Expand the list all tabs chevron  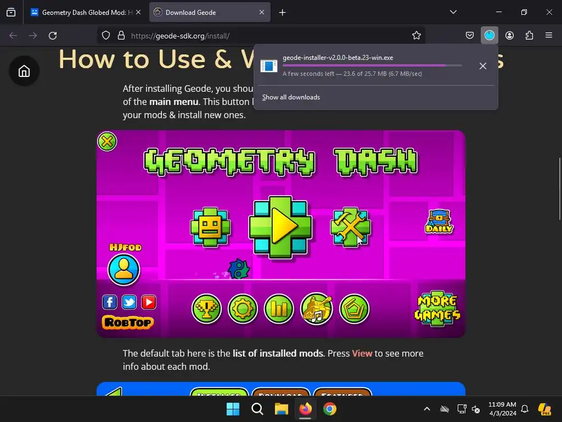(453, 12)
